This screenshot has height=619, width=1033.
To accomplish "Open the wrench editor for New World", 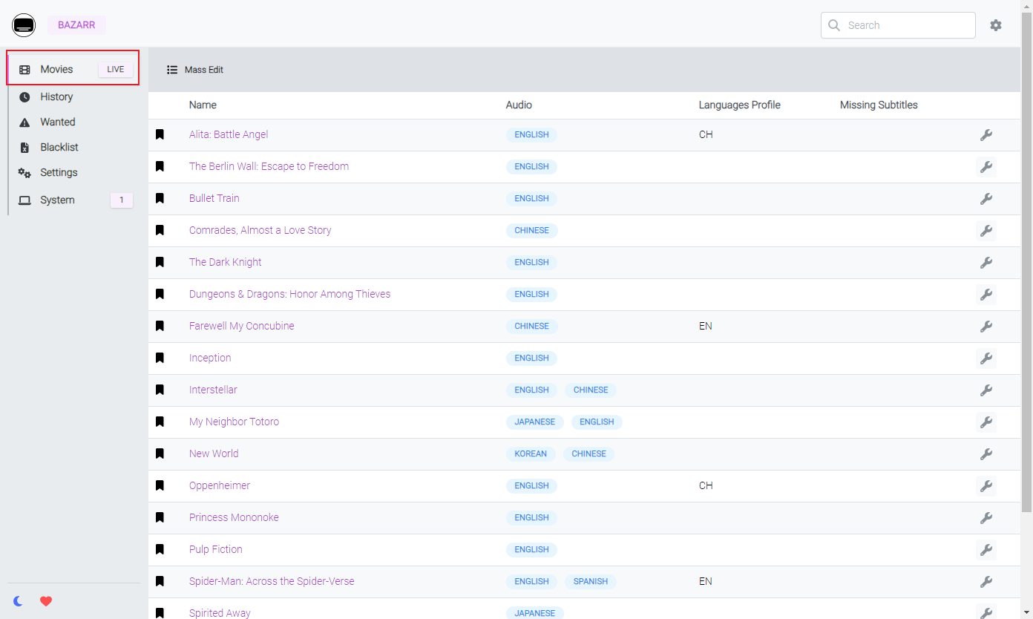I will (986, 454).
